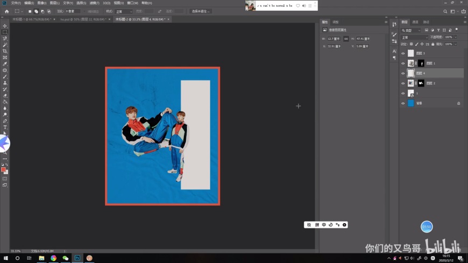Open Photoshop from the Windows taskbar
This screenshot has height=263, width=468.
[77, 258]
